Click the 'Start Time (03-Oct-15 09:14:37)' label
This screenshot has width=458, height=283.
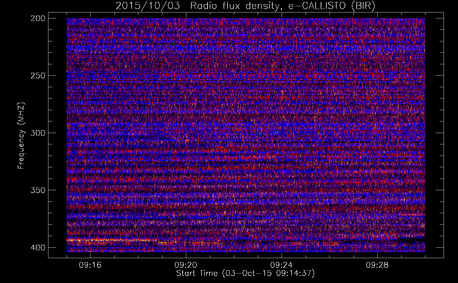point(245,273)
